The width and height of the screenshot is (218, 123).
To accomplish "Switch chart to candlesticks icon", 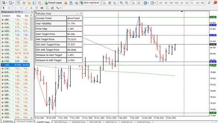I will tap(110, 3).
